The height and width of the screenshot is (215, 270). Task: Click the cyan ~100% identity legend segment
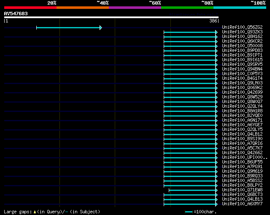click(x=240, y=8)
